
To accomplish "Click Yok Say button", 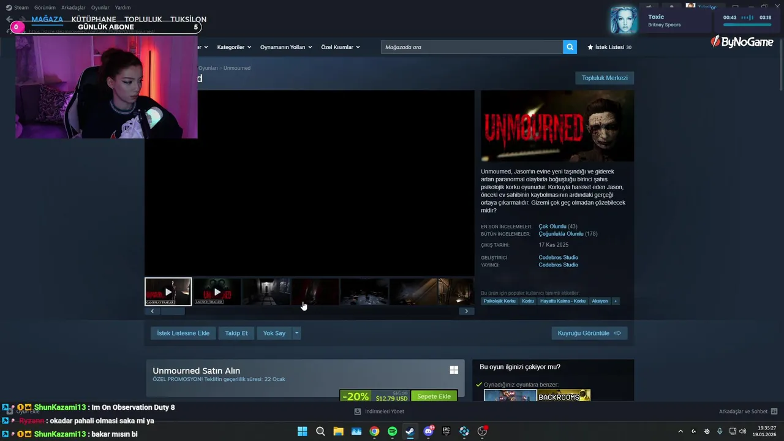I will click(x=274, y=333).
